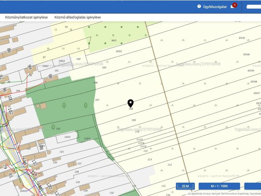Select parcel label 106

(96, 83)
